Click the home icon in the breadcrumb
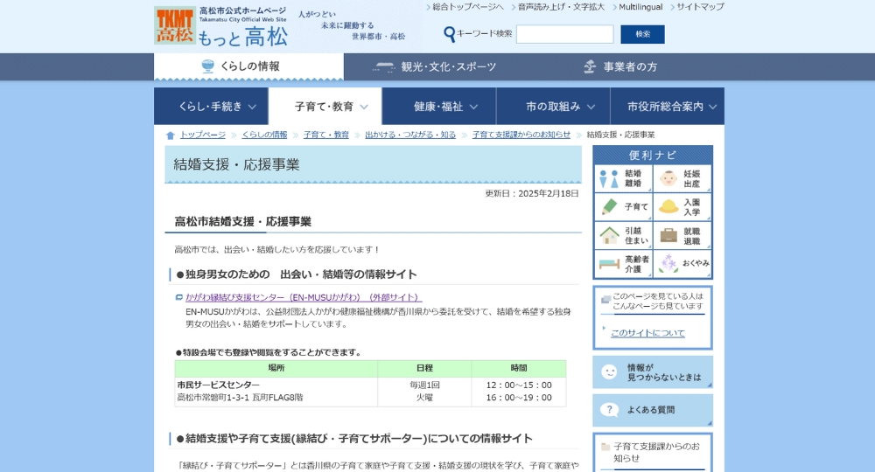The image size is (875, 472). (171, 135)
